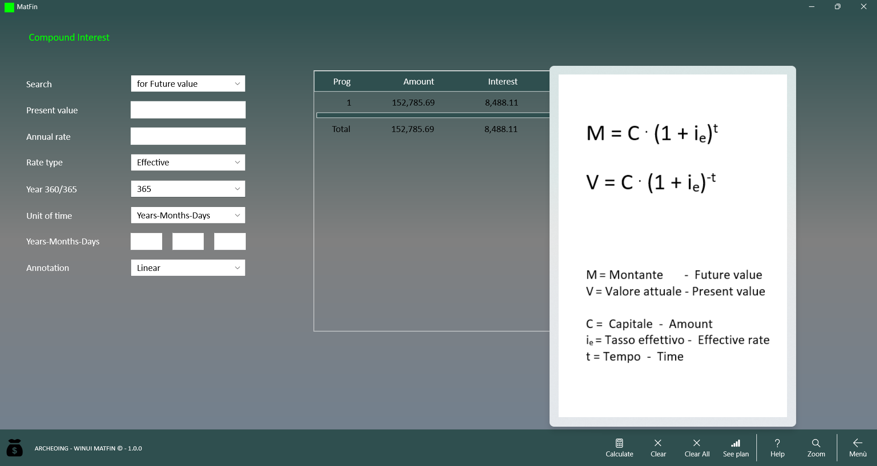Image resolution: width=877 pixels, height=466 pixels.
Task: Click Clear All in bottom bar
Action: click(697, 448)
